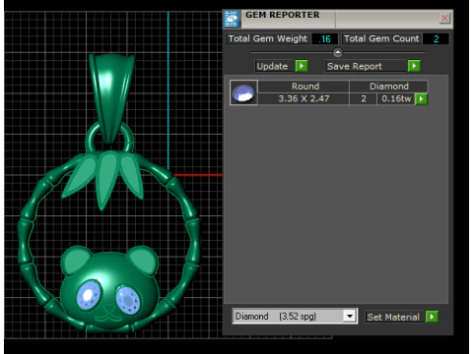Click green arrow on the Round Diamond row
473x354 pixels.
(x=422, y=98)
